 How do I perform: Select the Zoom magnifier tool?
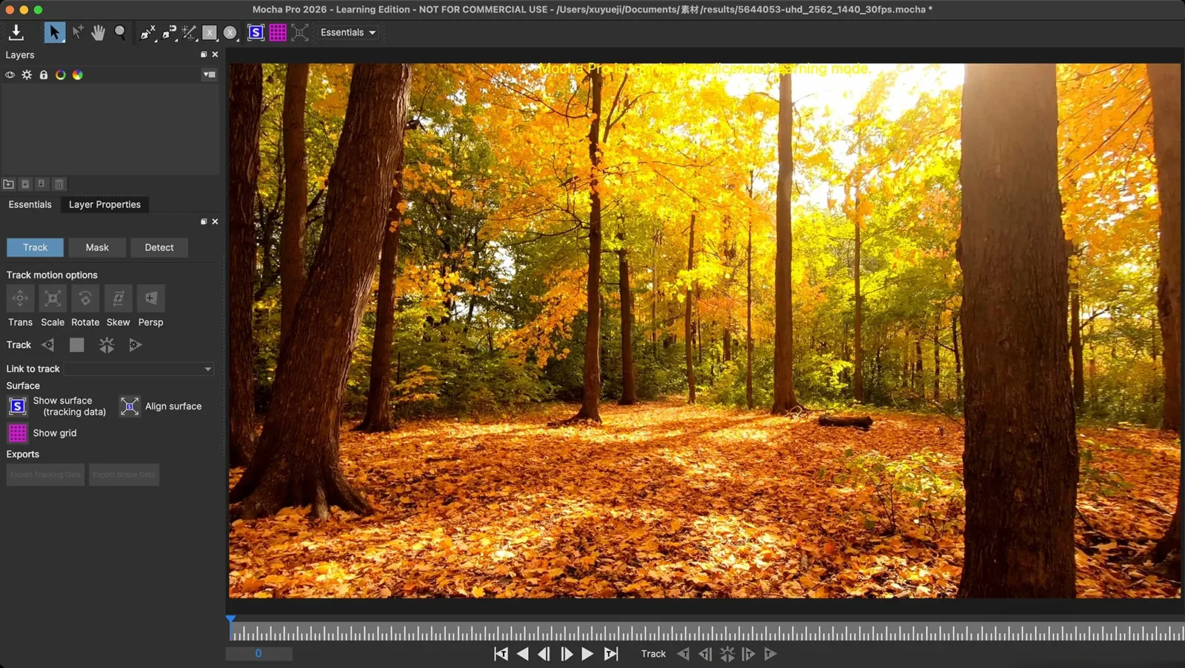(x=120, y=33)
